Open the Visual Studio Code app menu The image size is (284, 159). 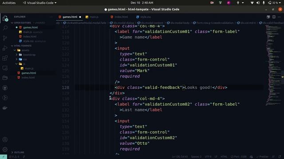(x=39, y=3)
